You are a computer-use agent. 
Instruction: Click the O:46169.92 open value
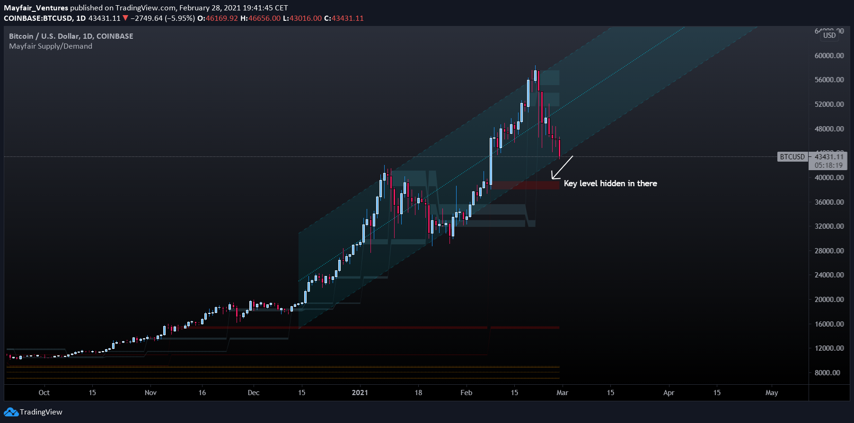218,18
